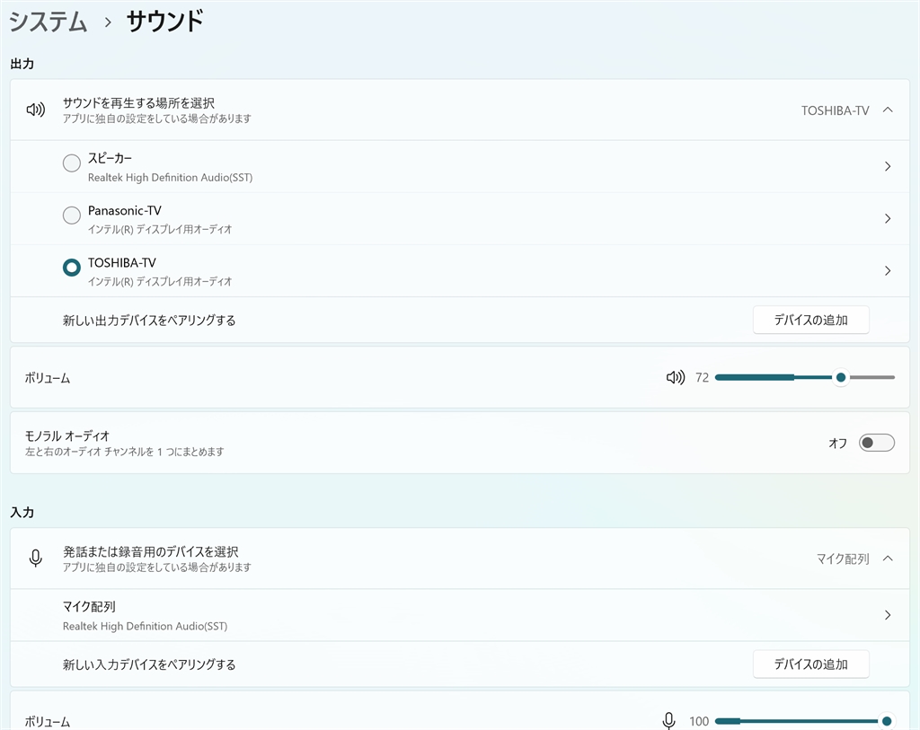Click the Realtek High Definition Audio(SST) text under スピーカー

click(x=170, y=178)
